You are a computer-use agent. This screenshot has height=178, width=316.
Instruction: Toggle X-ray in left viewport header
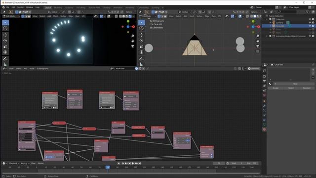[117, 16]
